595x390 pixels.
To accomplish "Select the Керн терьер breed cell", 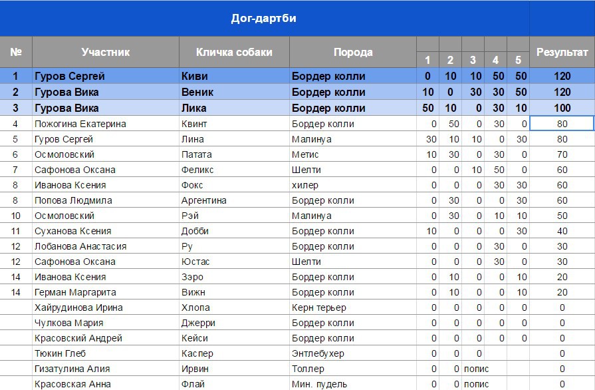I will coord(353,307).
